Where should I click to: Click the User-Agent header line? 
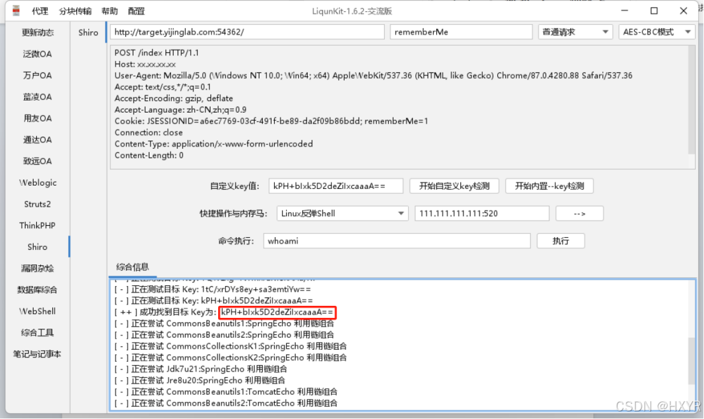[373, 76]
